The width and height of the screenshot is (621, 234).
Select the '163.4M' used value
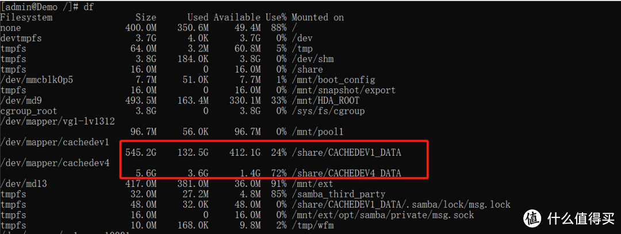pos(193,100)
